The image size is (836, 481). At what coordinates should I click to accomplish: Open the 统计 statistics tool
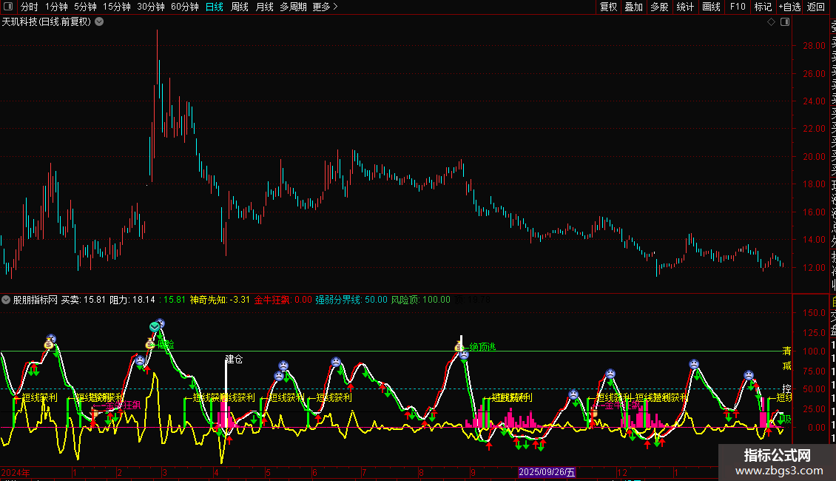pyautogui.click(x=685, y=7)
